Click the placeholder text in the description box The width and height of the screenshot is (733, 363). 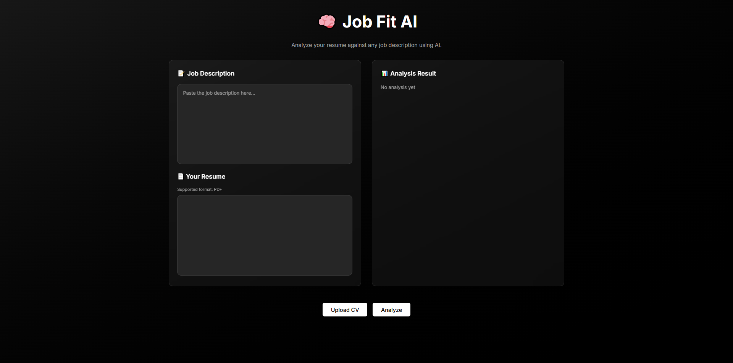click(x=219, y=93)
